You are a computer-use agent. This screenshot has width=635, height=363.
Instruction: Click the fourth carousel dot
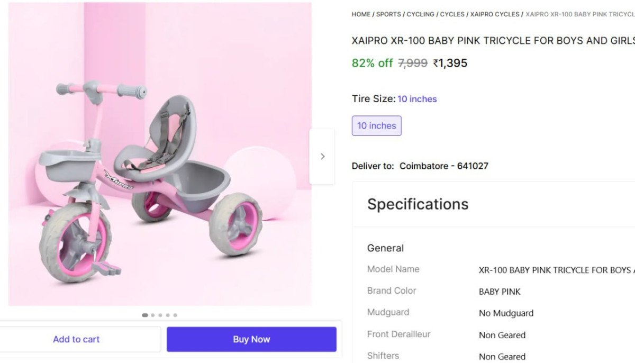tap(168, 315)
